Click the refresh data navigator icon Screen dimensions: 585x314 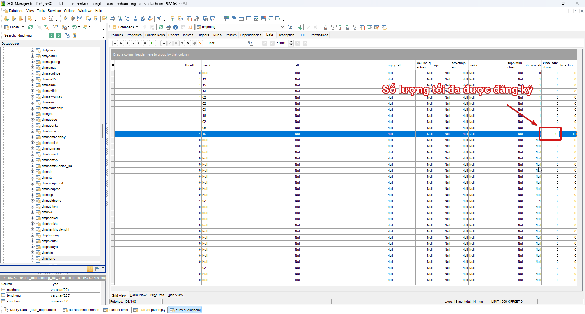[182, 43]
